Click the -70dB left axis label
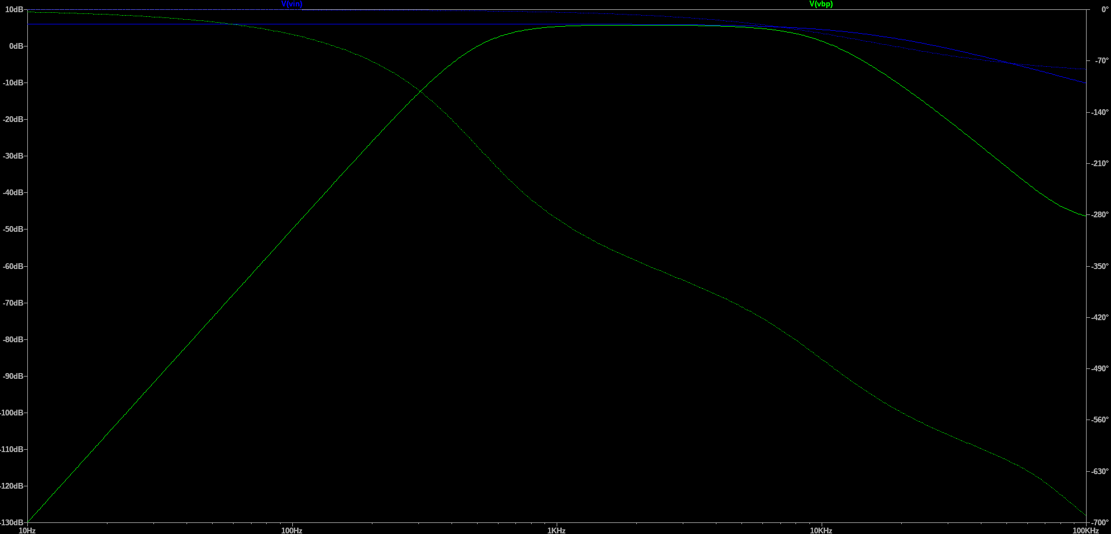The image size is (1111, 534). pos(13,303)
